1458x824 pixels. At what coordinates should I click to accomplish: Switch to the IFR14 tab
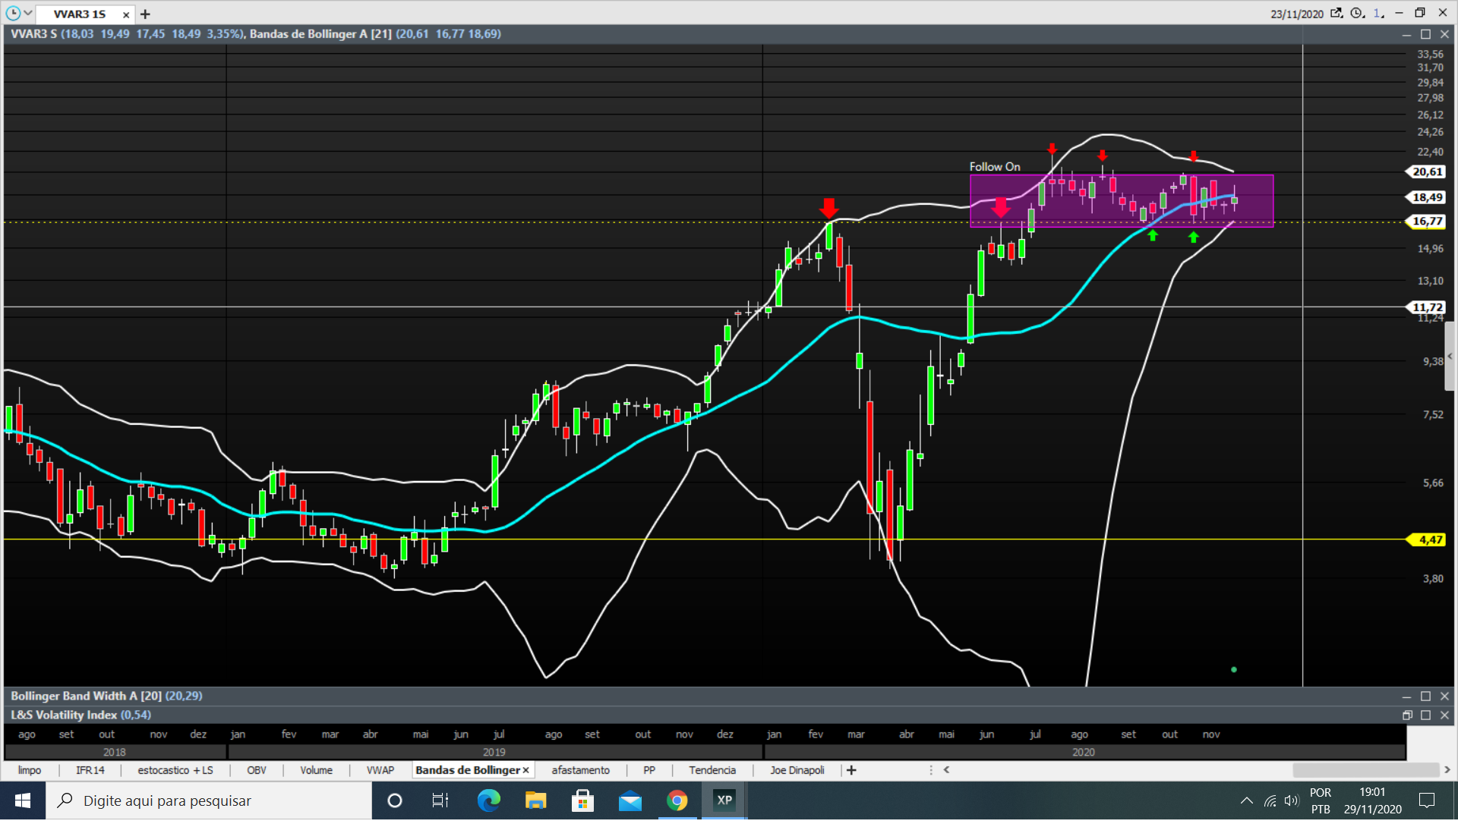click(x=90, y=770)
